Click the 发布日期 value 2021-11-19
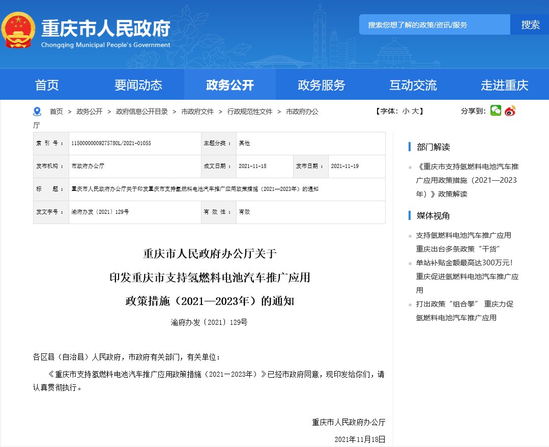 [345, 166]
